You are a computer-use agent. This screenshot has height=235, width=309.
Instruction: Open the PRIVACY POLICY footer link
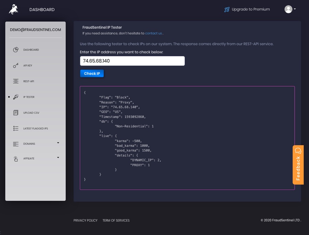coord(85,221)
